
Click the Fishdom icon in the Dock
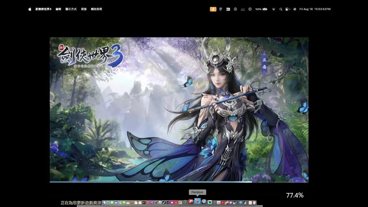tap(197, 202)
